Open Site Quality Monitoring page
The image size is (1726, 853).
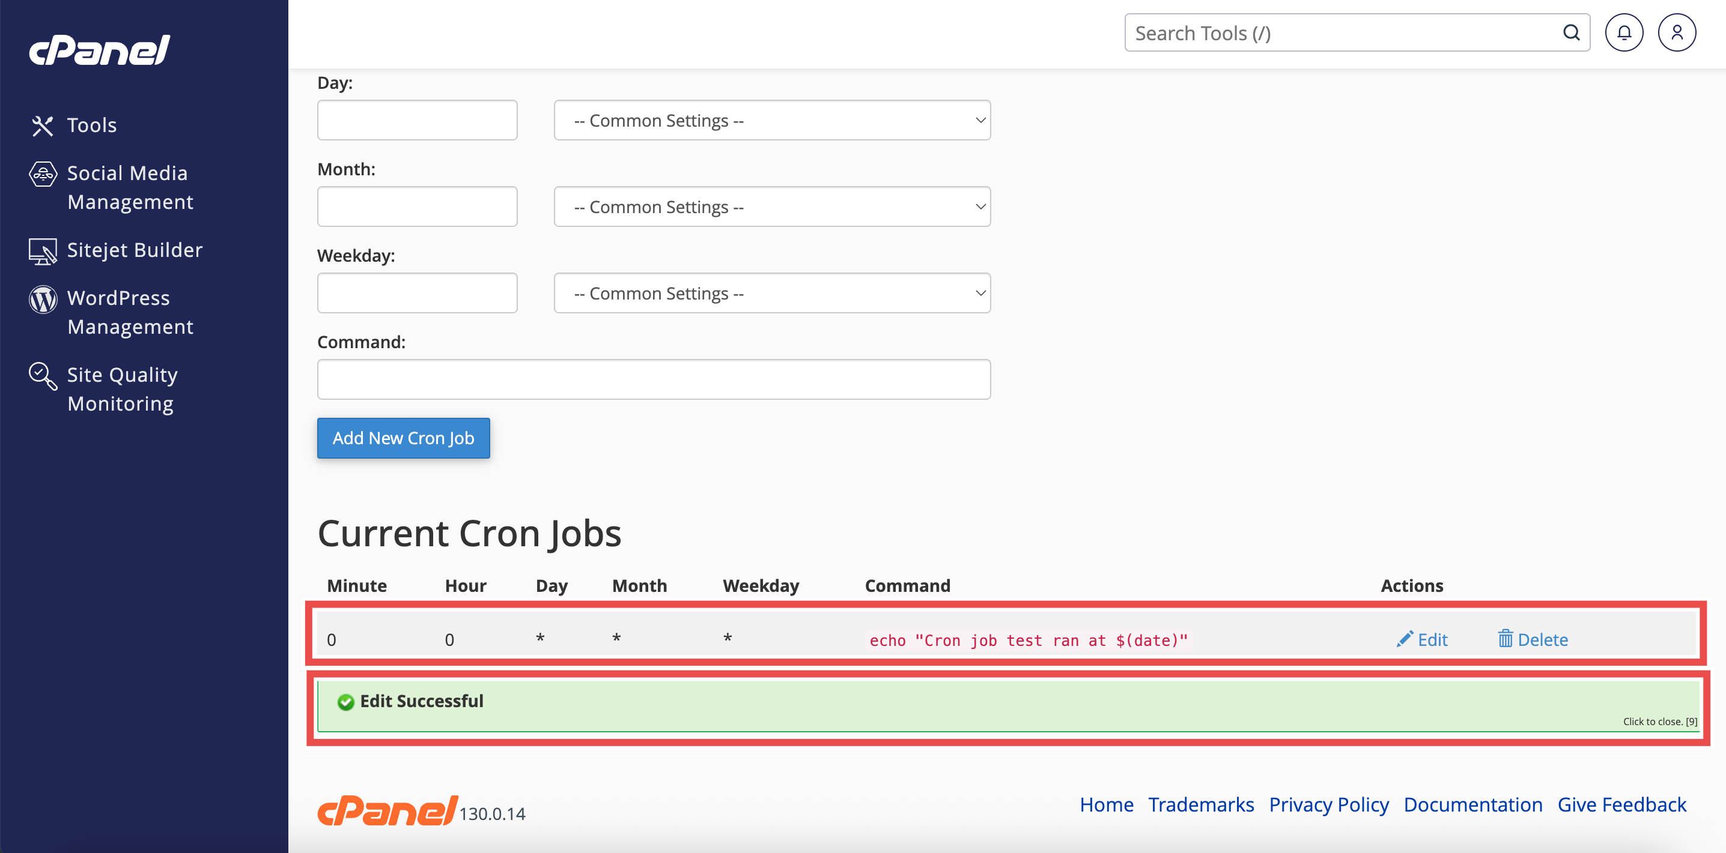121,389
